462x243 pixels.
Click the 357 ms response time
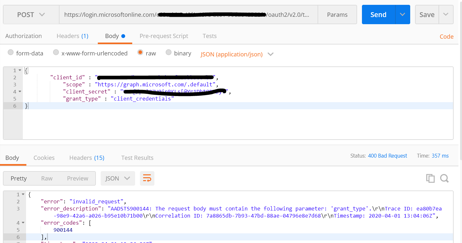click(440, 156)
